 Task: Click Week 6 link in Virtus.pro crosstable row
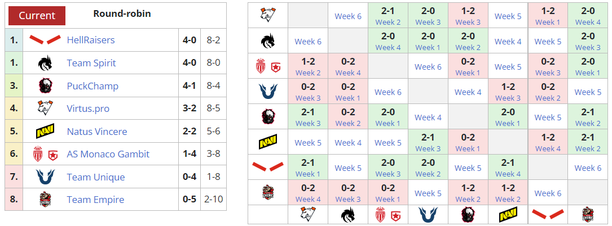coord(348,16)
